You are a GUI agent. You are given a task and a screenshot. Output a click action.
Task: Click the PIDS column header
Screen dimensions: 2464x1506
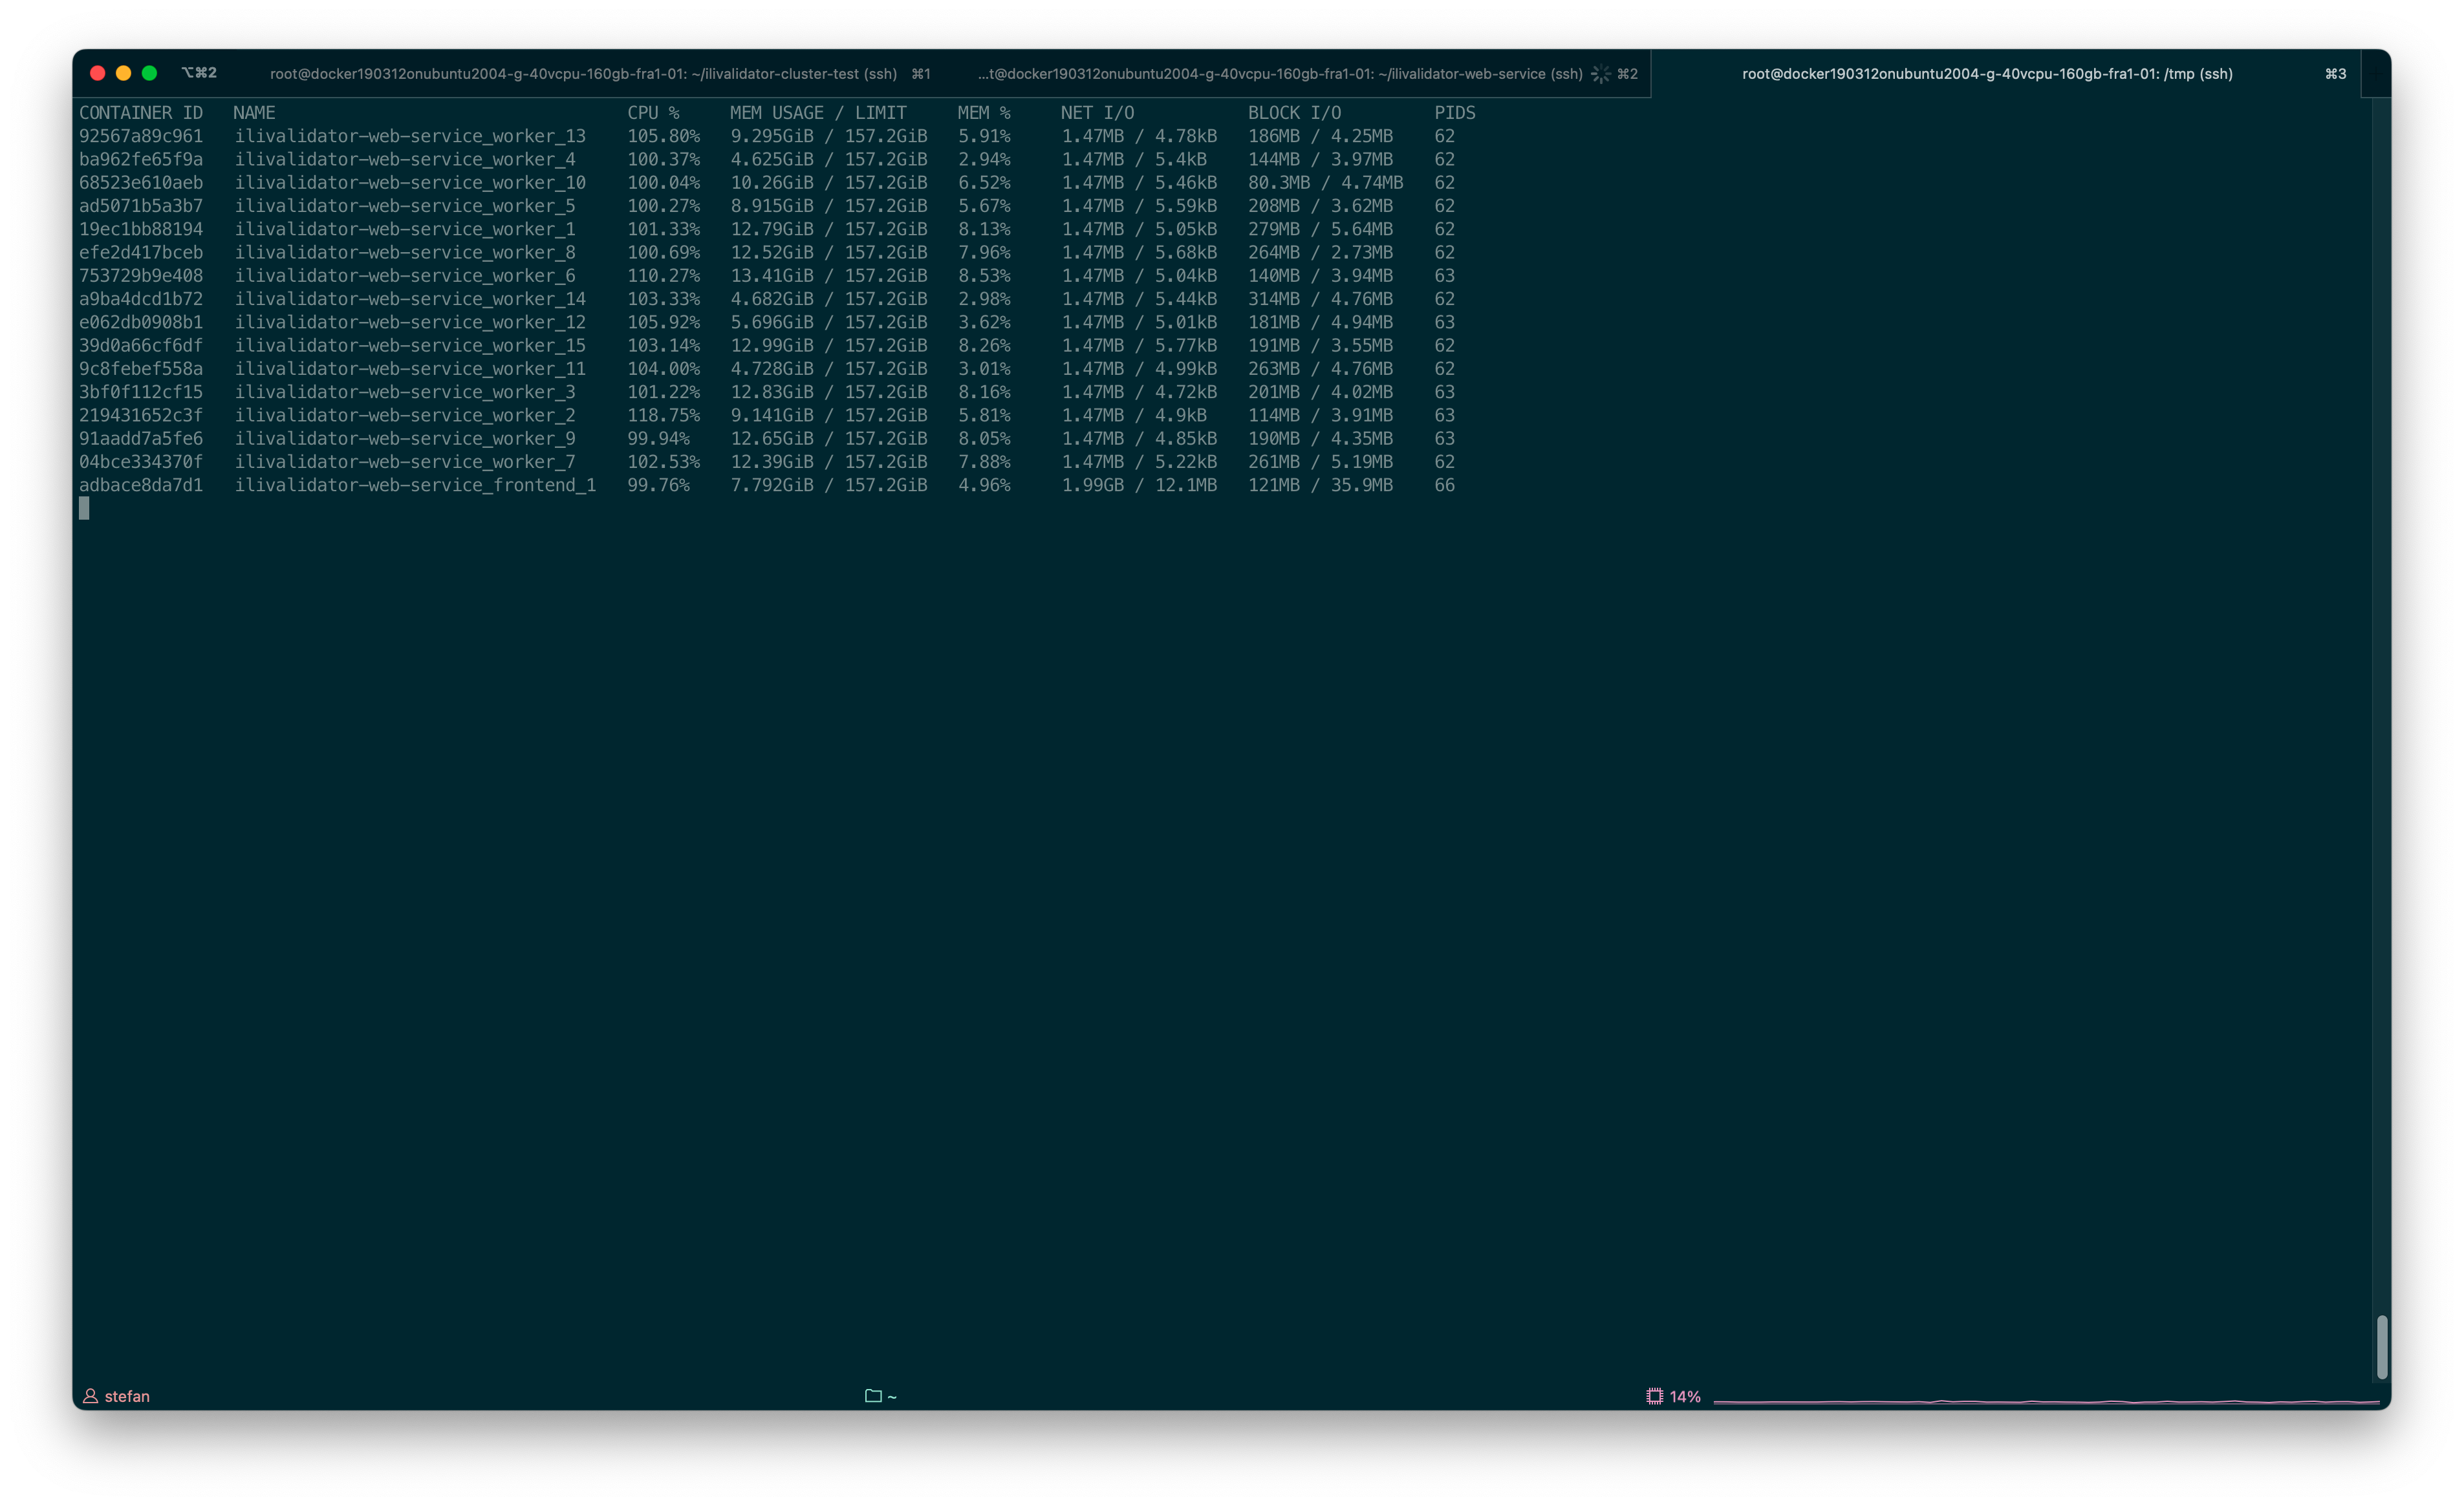coord(1454,113)
